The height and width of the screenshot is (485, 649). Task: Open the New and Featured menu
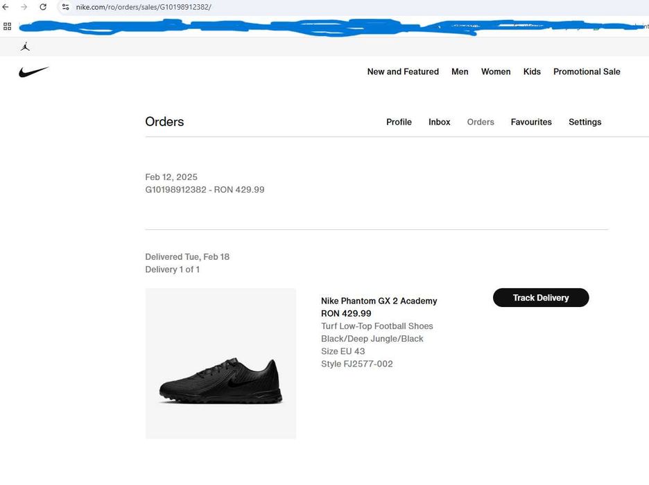[403, 71]
